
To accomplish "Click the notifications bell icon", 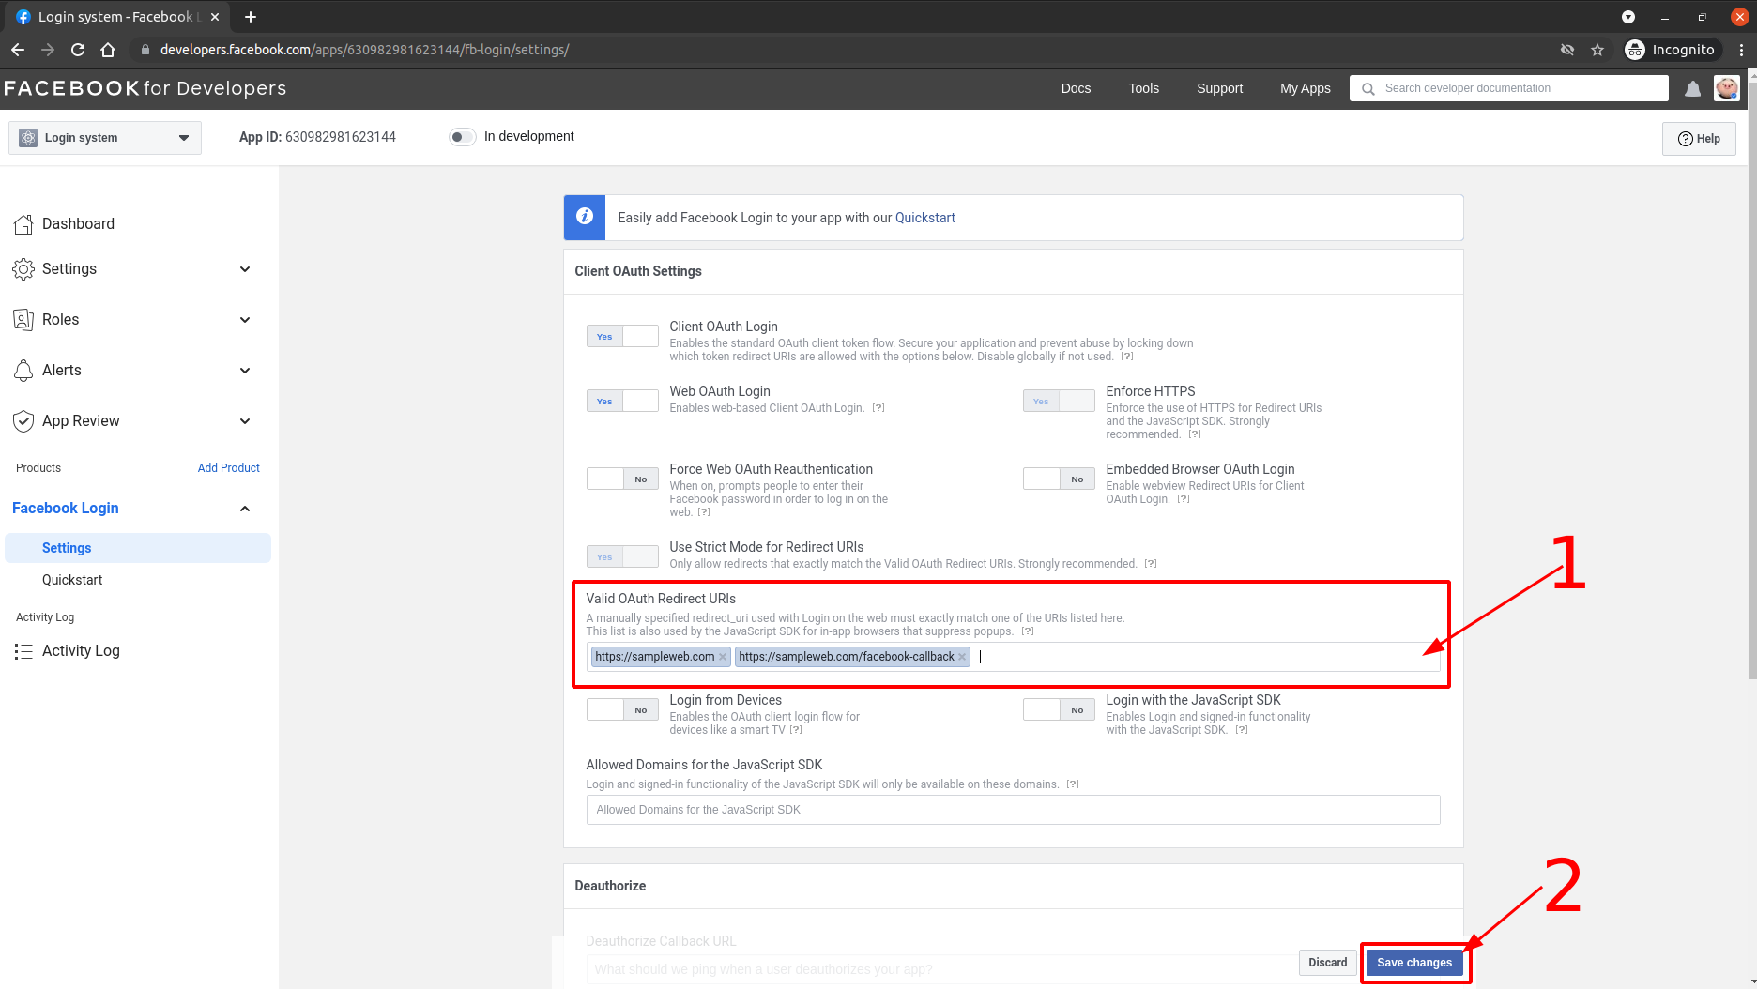I will (x=1692, y=89).
